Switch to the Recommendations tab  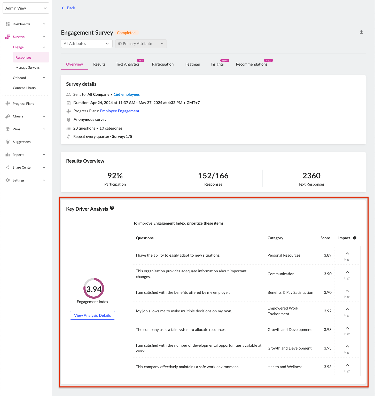pyautogui.click(x=252, y=64)
